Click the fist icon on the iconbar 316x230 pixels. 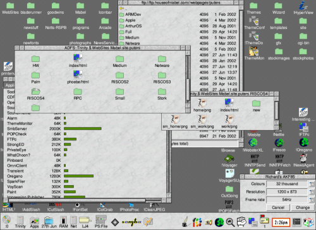(241, 222)
